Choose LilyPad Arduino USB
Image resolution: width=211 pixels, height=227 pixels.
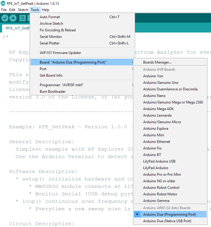pyautogui.click(x=170, y=161)
